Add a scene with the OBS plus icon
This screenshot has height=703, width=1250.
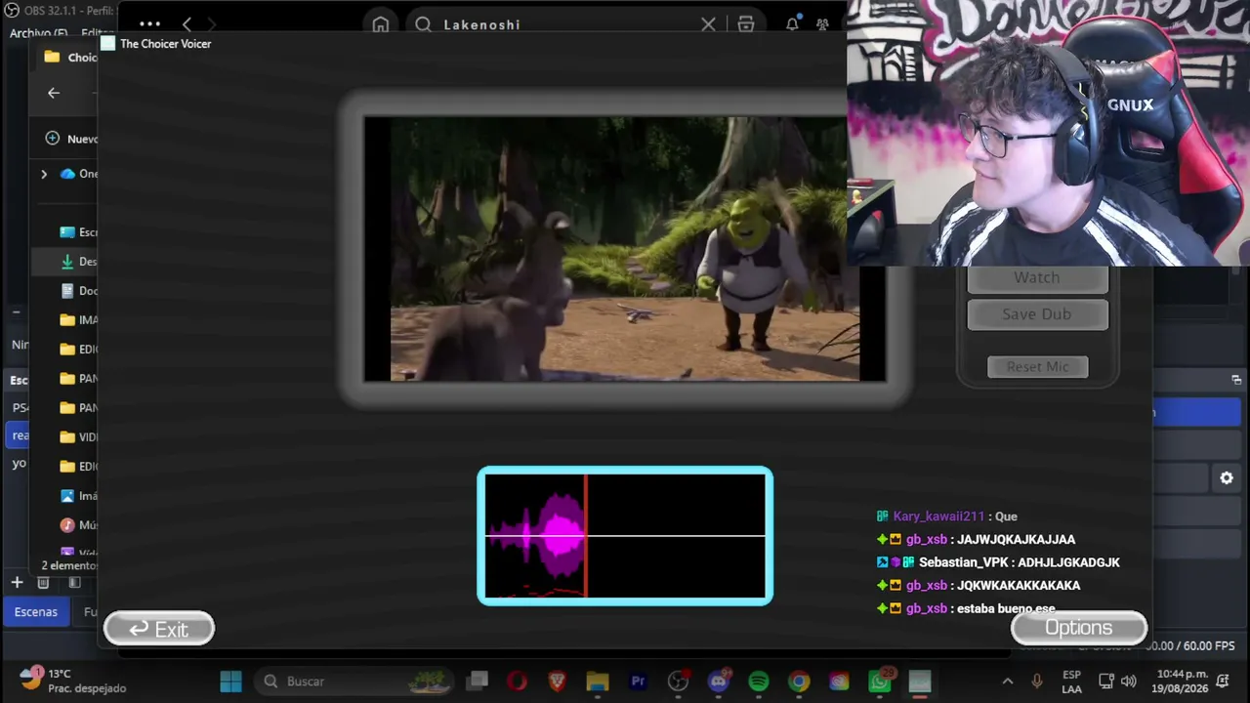[x=17, y=583]
